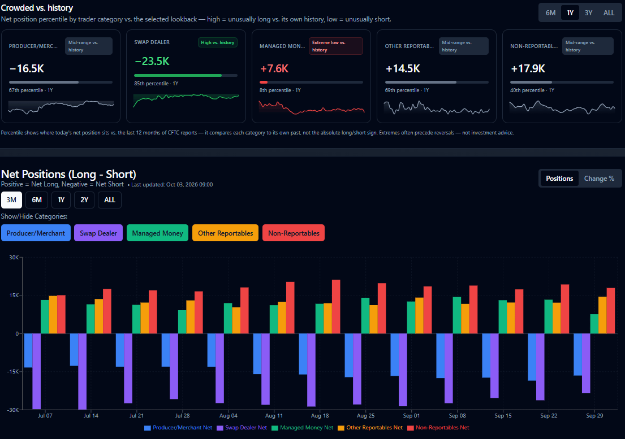Click '69th percentile · 1Y' text

coord(407,90)
